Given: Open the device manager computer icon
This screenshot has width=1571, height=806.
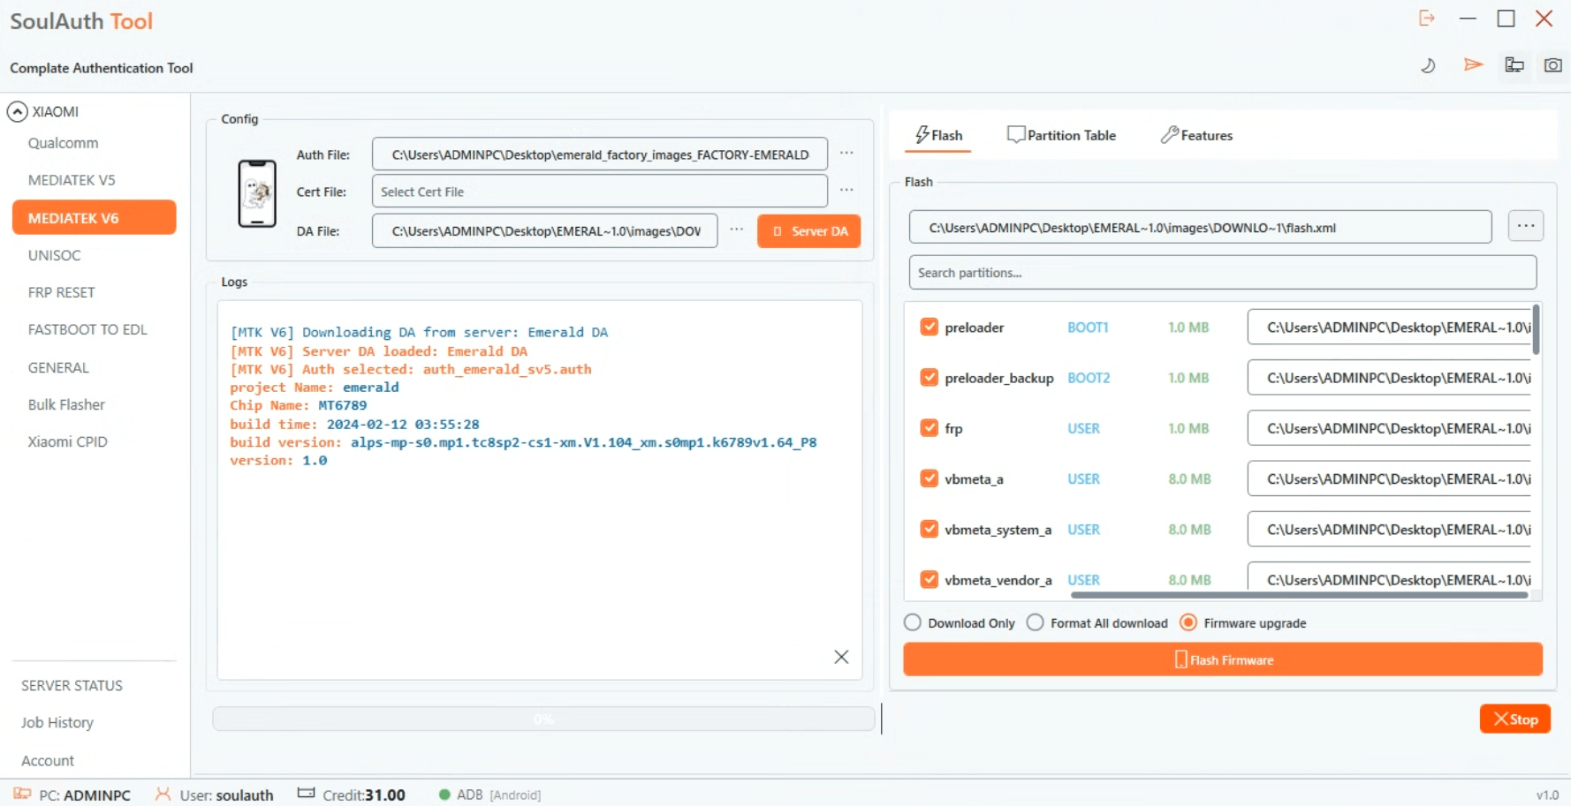Looking at the screenshot, I should (x=1514, y=64).
